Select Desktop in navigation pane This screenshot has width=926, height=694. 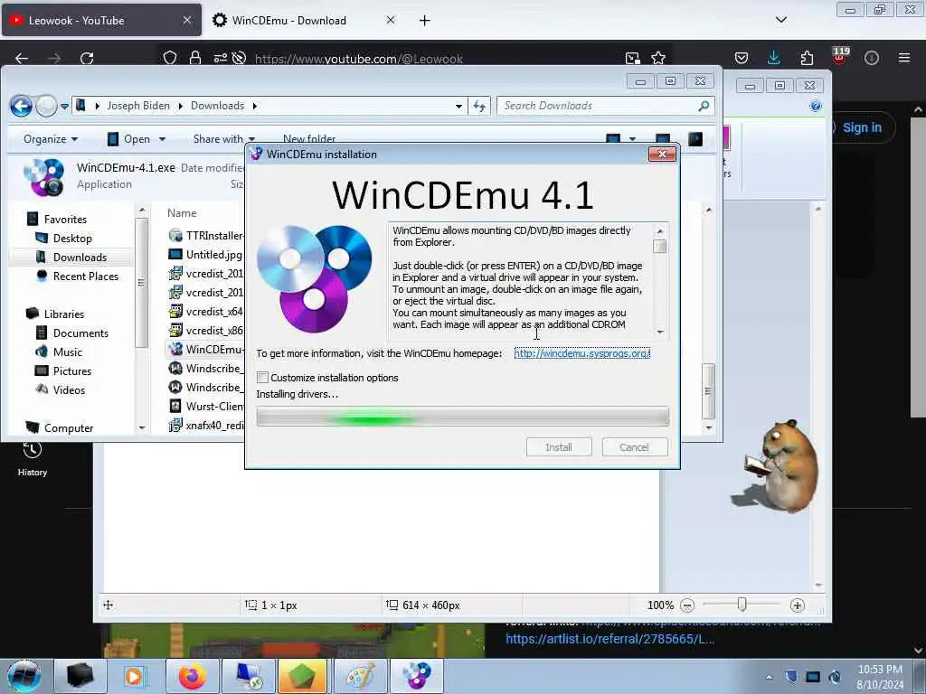[x=72, y=239]
